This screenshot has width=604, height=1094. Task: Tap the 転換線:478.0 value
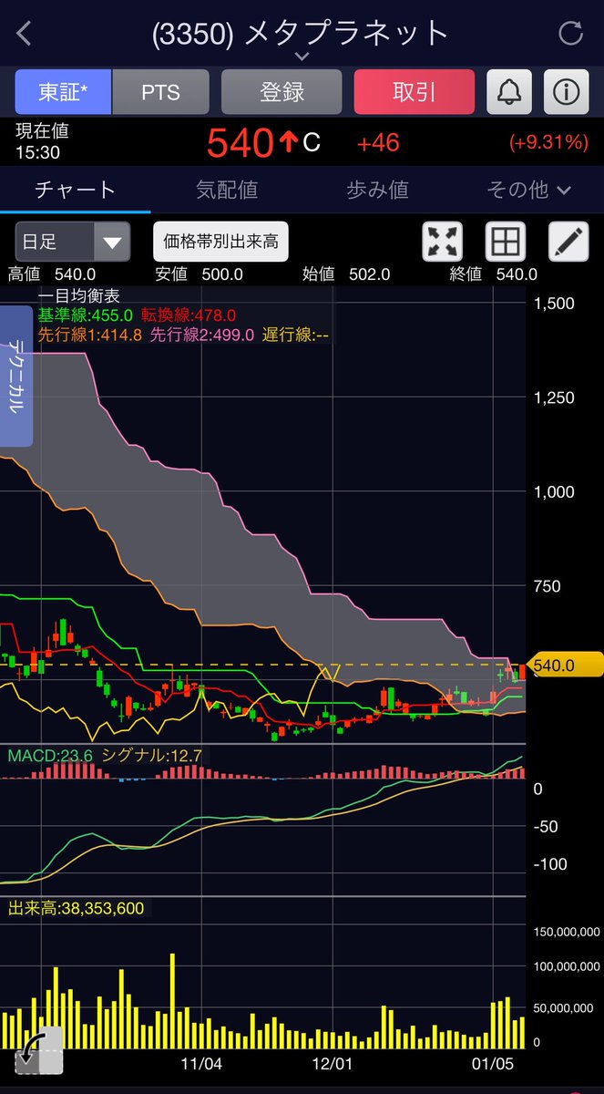[x=189, y=315]
